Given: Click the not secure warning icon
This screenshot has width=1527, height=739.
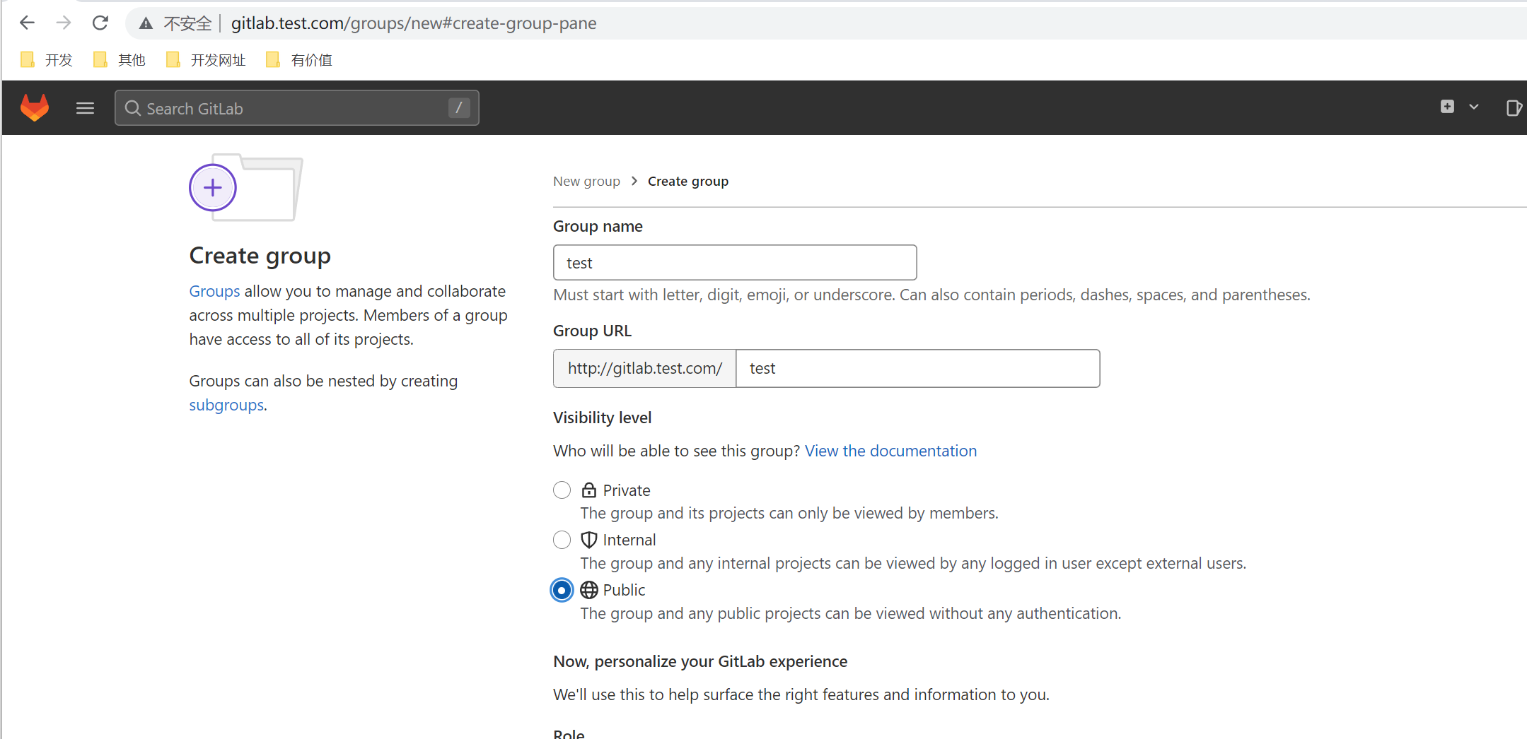Looking at the screenshot, I should [x=146, y=24].
